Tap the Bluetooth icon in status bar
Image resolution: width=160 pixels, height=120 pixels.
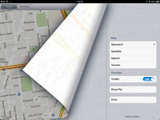point(150,2)
